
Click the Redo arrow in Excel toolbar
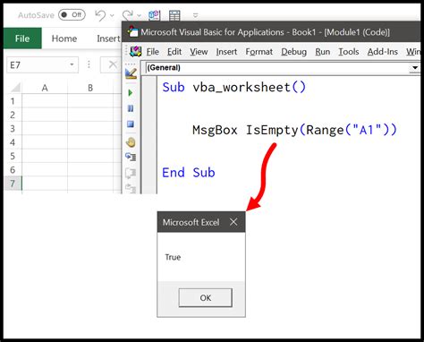point(128,15)
